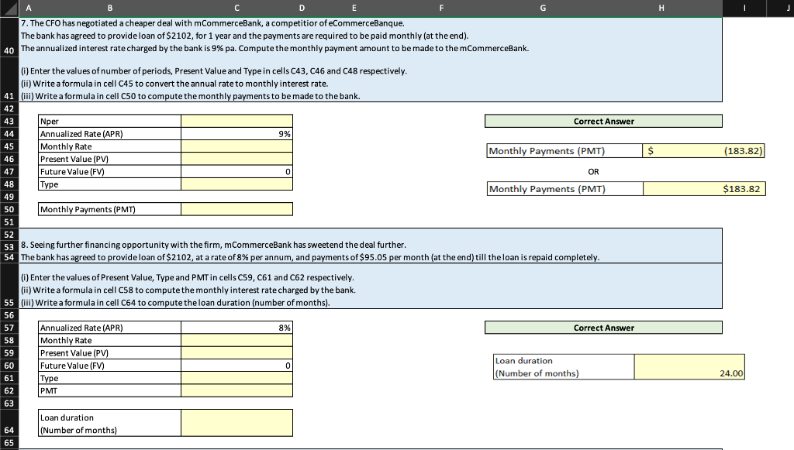Screen dimensions: 794x450
Task: Select column B header
Action: [x=109, y=8]
